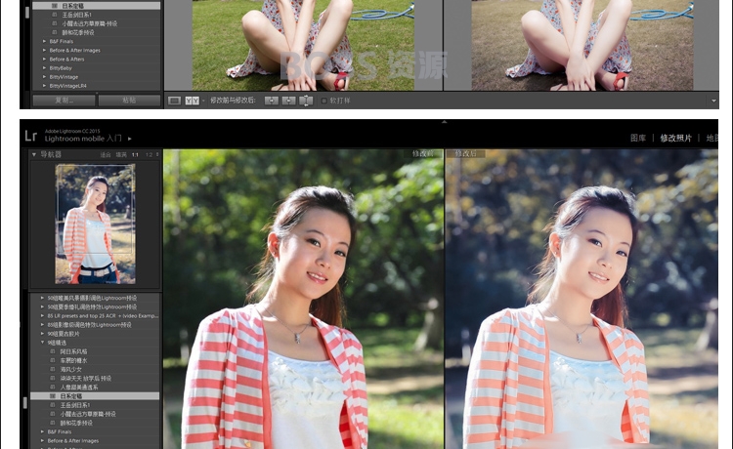Expand 85 LR presets and top 25 ACR folder
The width and height of the screenshot is (733, 449).
pyautogui.click(x=43, y=315)
